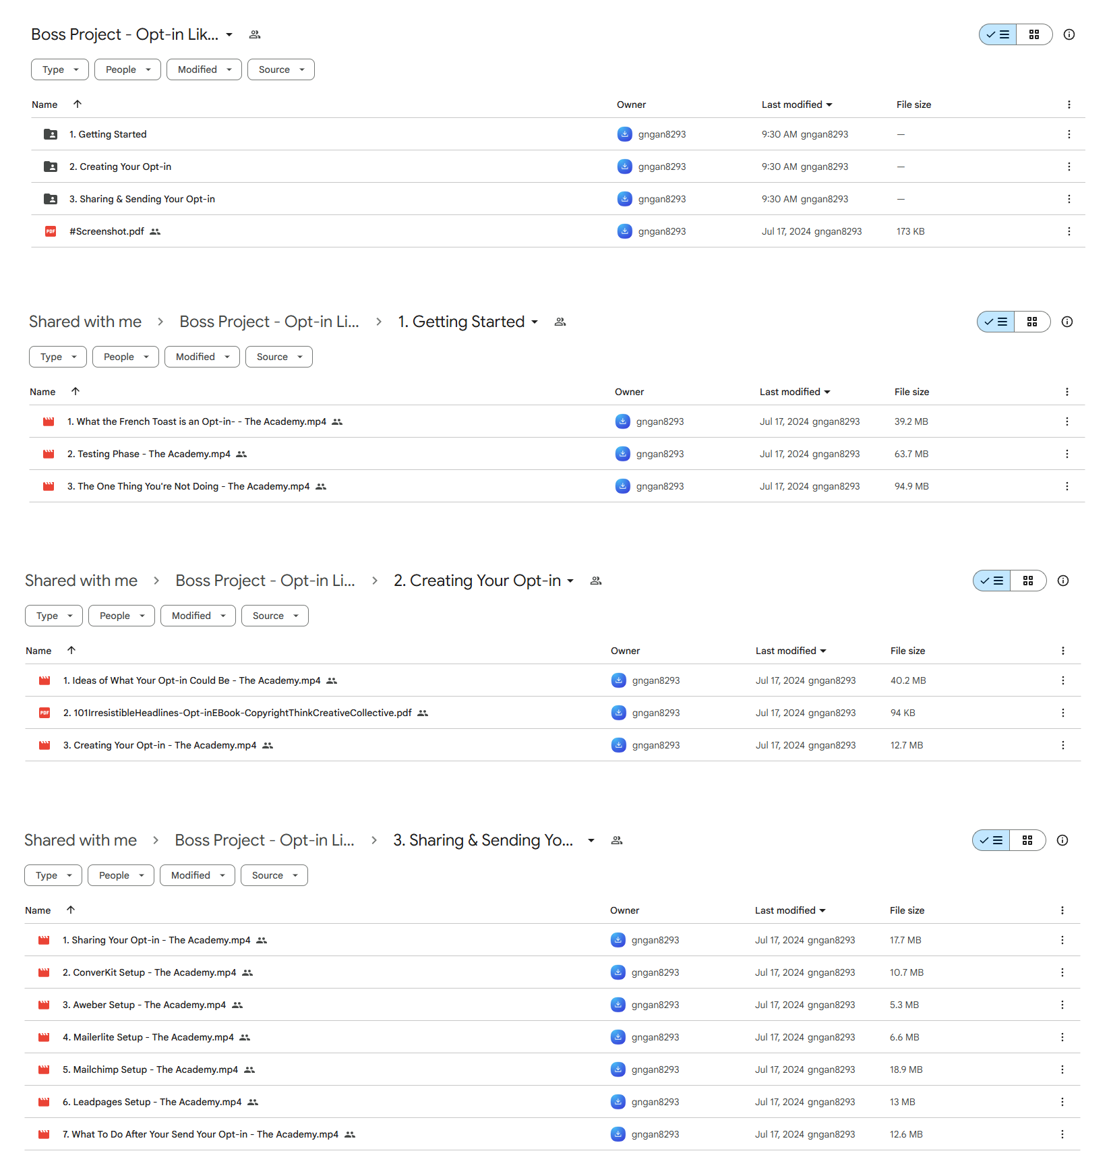This screenshot has width=1111, height=1176.
Task: Switch to list layout in 1. Getting Started panel
Action: coord(996,322)
